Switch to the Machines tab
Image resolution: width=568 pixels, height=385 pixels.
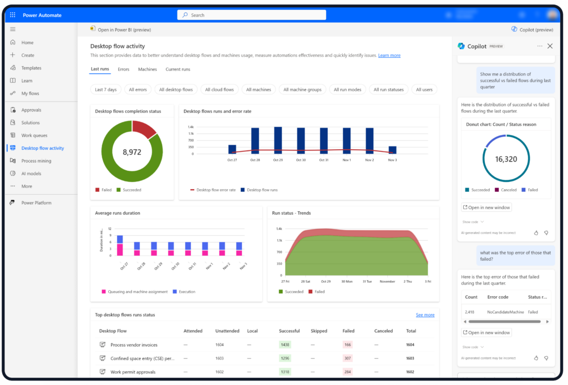point(148,69)
